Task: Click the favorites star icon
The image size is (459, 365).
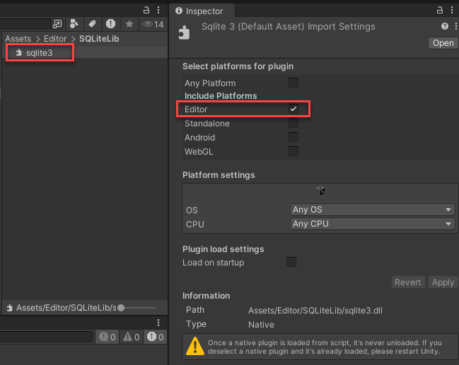Action: tap(129, 24)
